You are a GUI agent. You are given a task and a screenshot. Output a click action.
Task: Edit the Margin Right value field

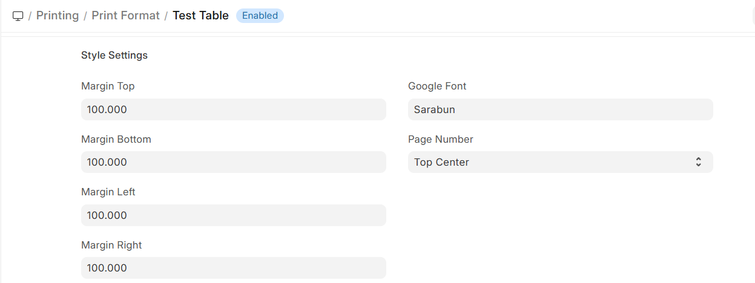[233, 268]
